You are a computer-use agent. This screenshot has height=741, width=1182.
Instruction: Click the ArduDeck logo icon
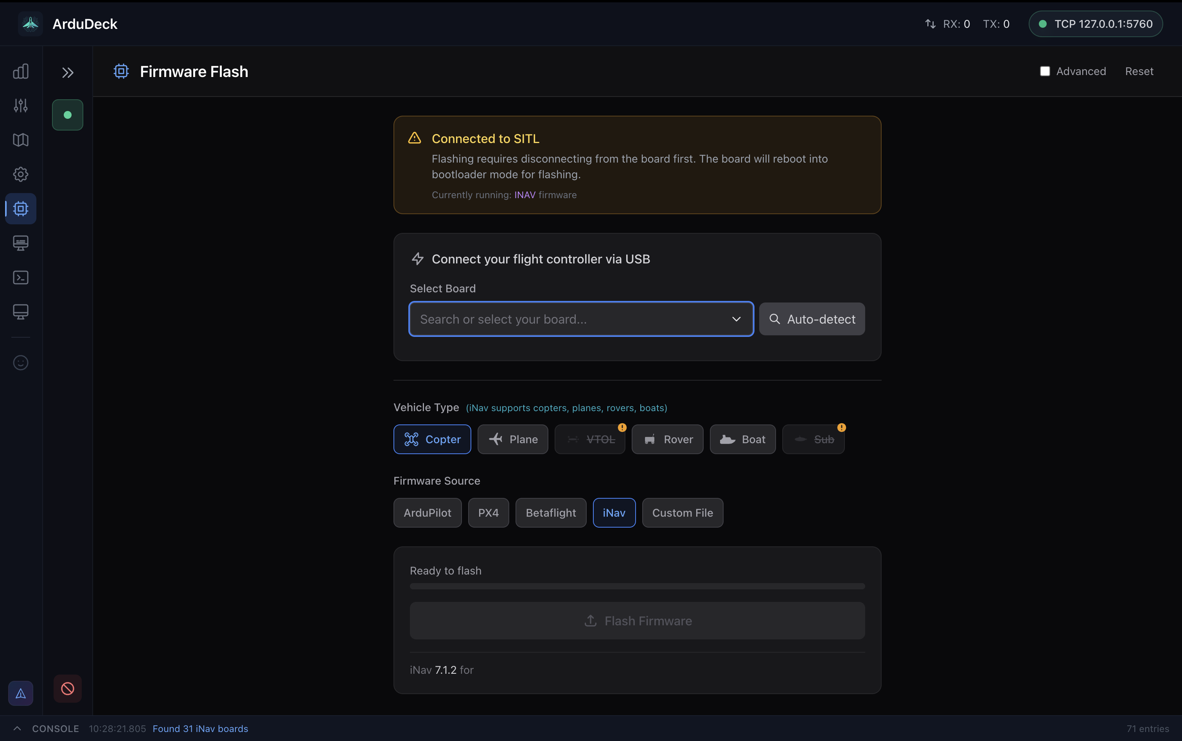[x=31, y=23]
